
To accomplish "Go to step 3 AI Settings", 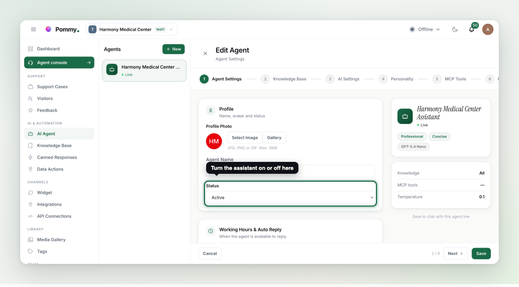I will (x=342, y=79).
